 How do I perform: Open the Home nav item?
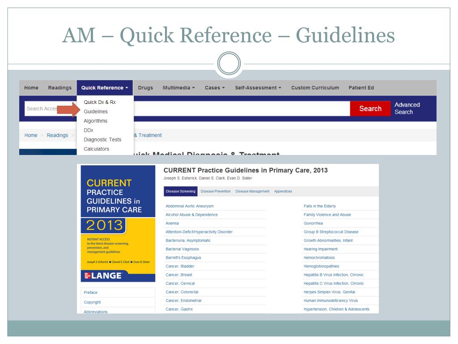[31, 88]
